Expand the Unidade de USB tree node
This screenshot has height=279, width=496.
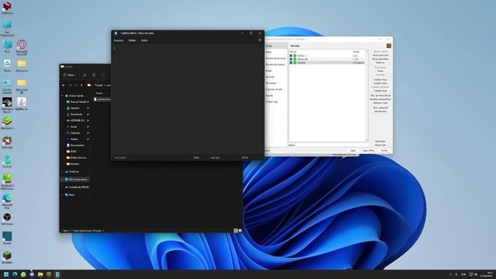[x=62, y=188]
